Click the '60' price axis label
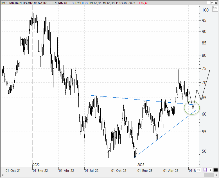 pos(204,114)
